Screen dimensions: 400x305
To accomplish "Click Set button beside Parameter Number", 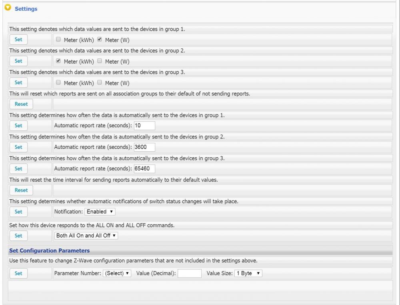I will pyautogui.click(x=18, y=273).
